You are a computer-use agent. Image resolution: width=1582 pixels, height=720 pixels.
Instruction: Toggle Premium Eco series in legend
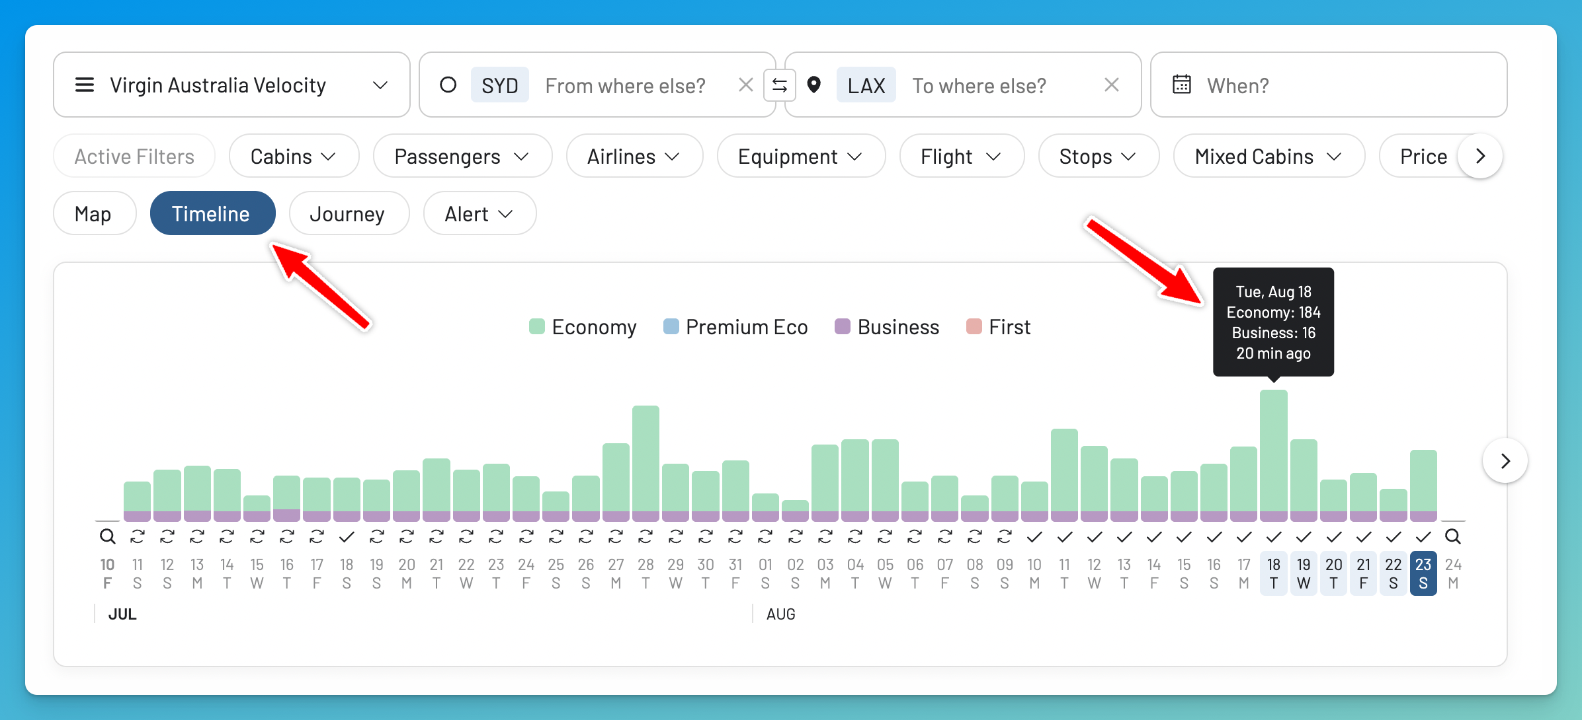[x=735, y=327]
